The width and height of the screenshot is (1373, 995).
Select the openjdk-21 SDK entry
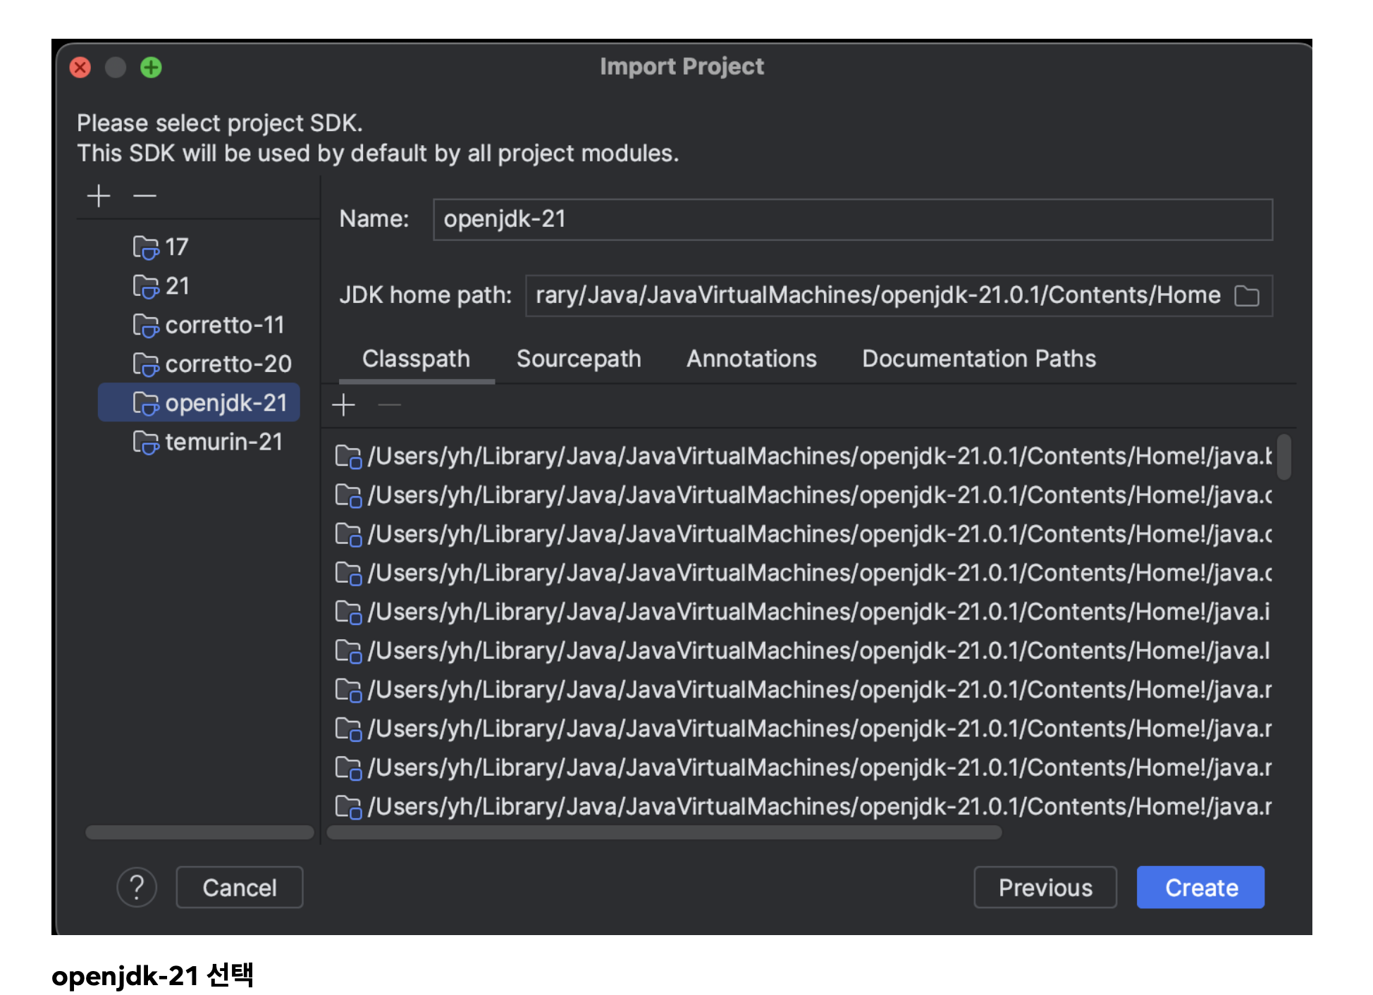[226, 403]
